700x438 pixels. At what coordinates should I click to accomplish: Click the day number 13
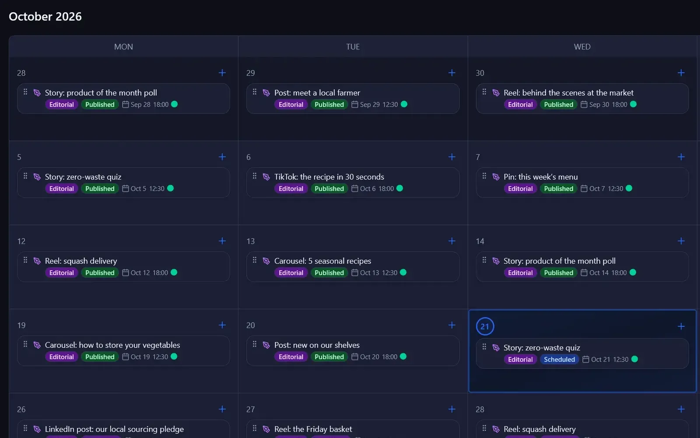250,241
